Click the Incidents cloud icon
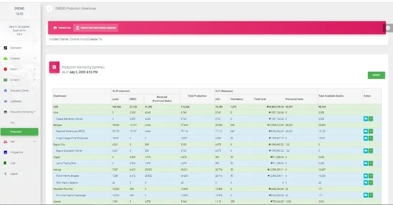Screen dimensions: 393x205 click(5, 58)
